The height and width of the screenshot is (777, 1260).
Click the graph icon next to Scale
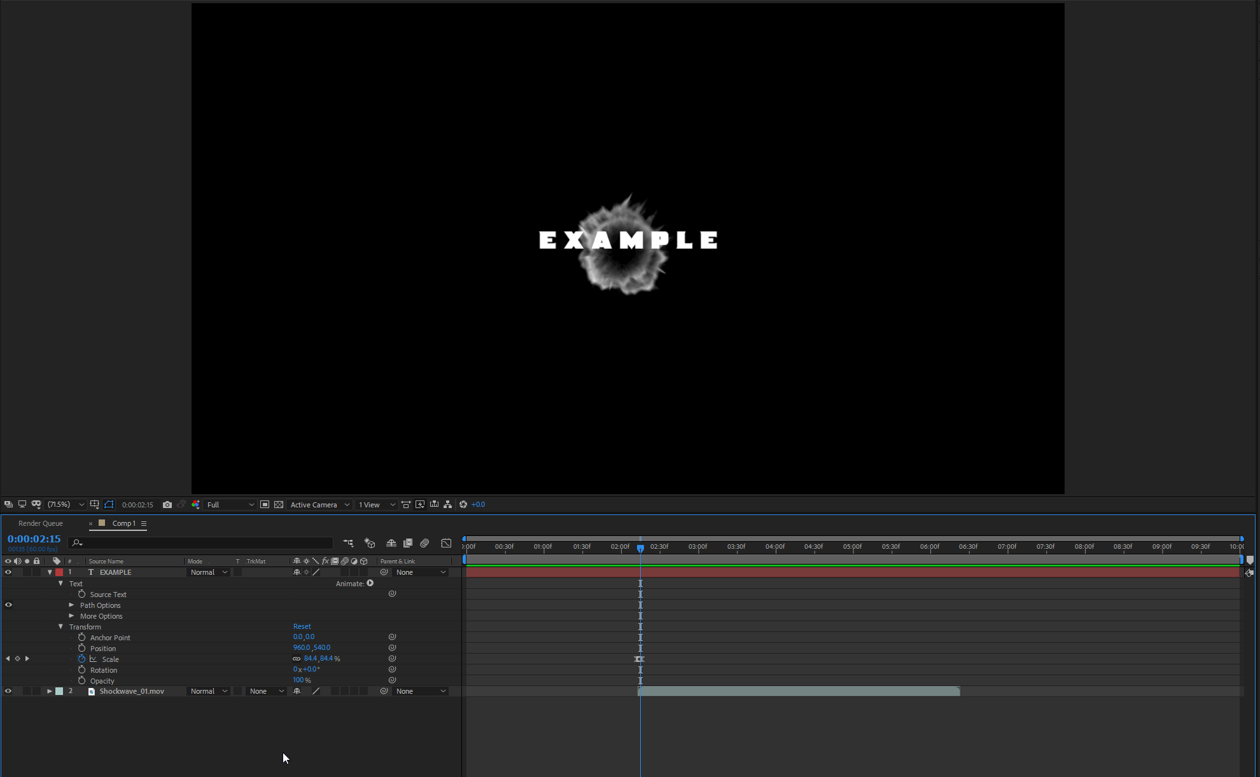[x=93, y=659]
